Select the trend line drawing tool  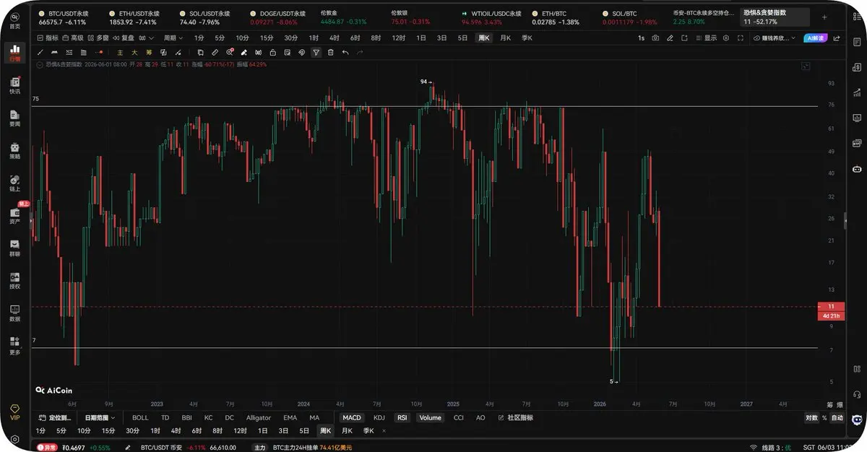click(x=40, y=52)
